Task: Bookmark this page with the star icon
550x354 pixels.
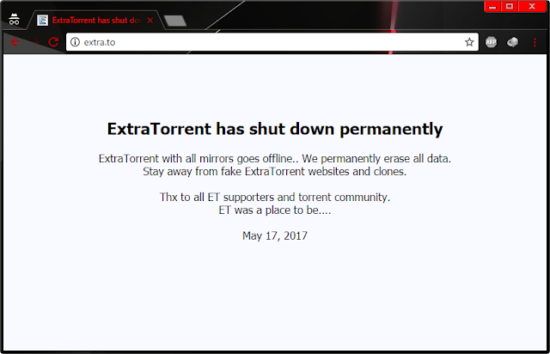Action: [469, 42]
